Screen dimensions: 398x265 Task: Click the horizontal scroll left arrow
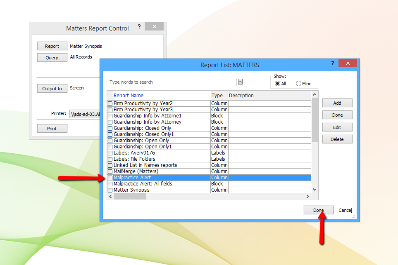[x=110, y=197]
